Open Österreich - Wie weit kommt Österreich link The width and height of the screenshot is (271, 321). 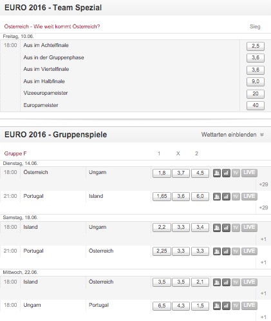pyautogui.click(x=52, y=26)
